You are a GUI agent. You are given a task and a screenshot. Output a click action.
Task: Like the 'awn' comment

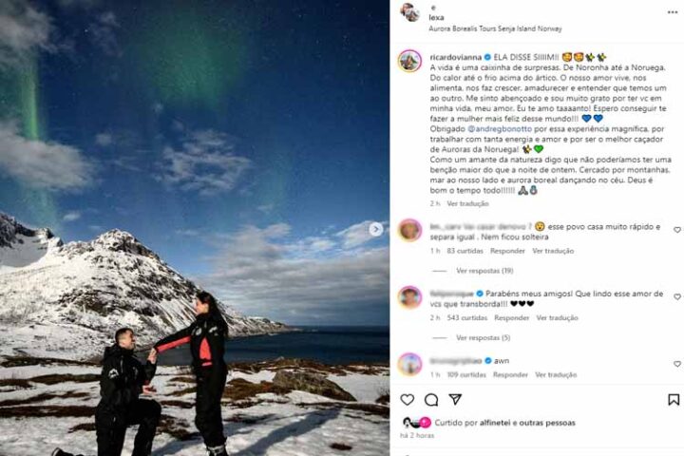pos(677,364)
